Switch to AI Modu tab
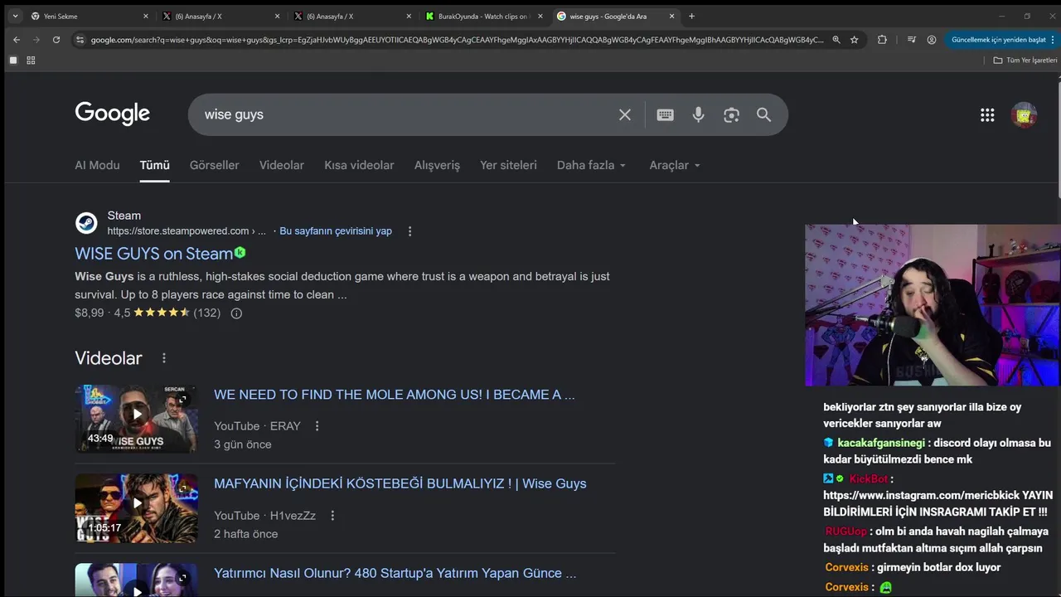Image resolution: width=1061 pixels, height=597 pixels. 97,165
